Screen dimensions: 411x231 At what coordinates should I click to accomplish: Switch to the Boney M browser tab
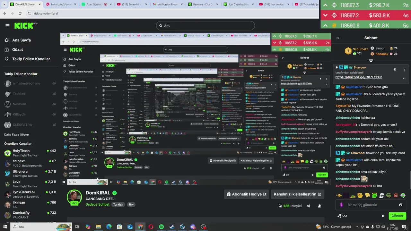tap(131, 4)
